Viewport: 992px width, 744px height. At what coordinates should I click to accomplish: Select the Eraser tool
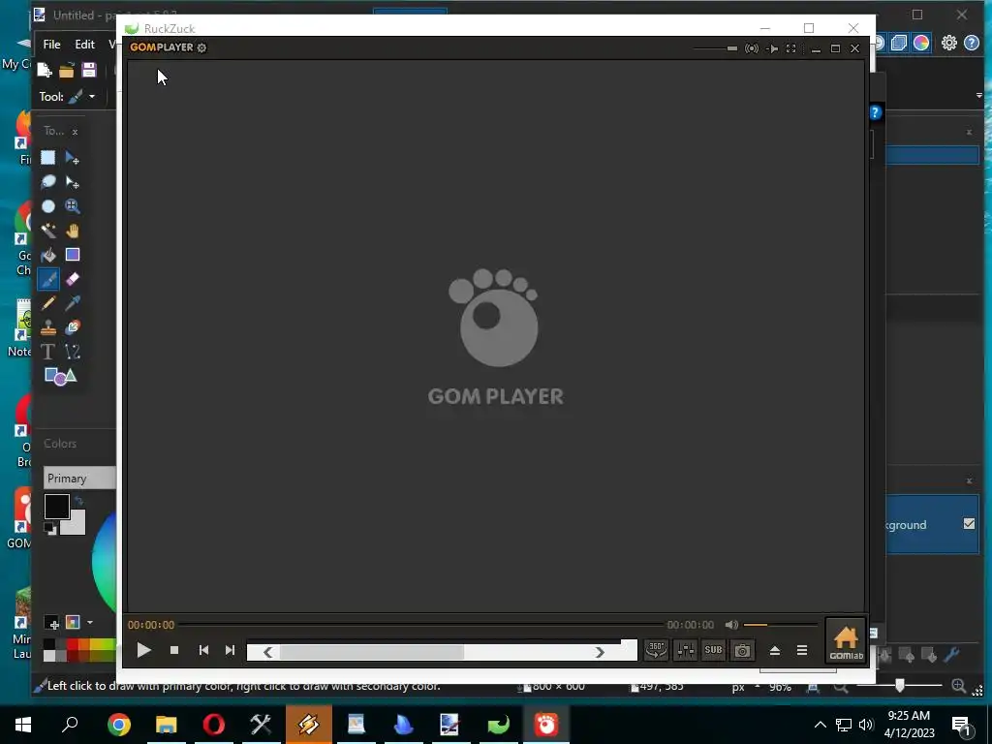[72, 279]
